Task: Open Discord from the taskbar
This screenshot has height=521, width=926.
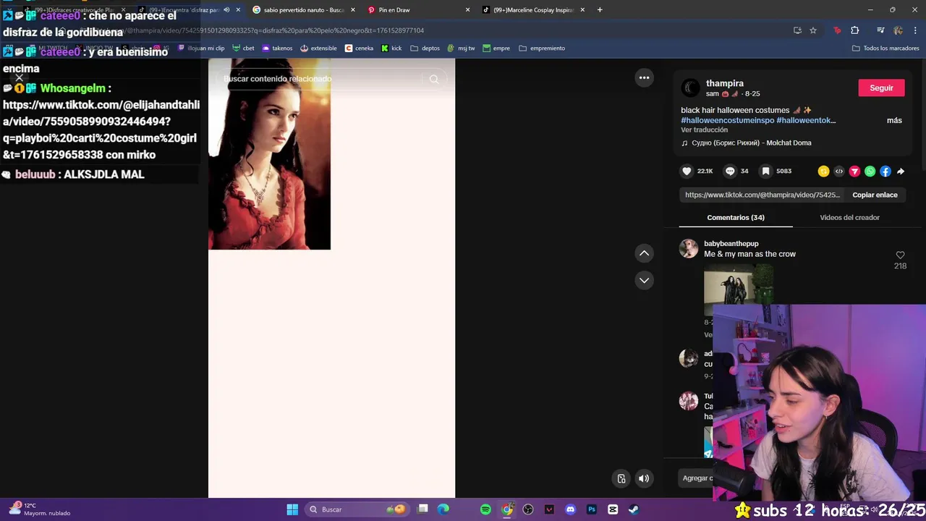Action: click(x=570, y=509)
